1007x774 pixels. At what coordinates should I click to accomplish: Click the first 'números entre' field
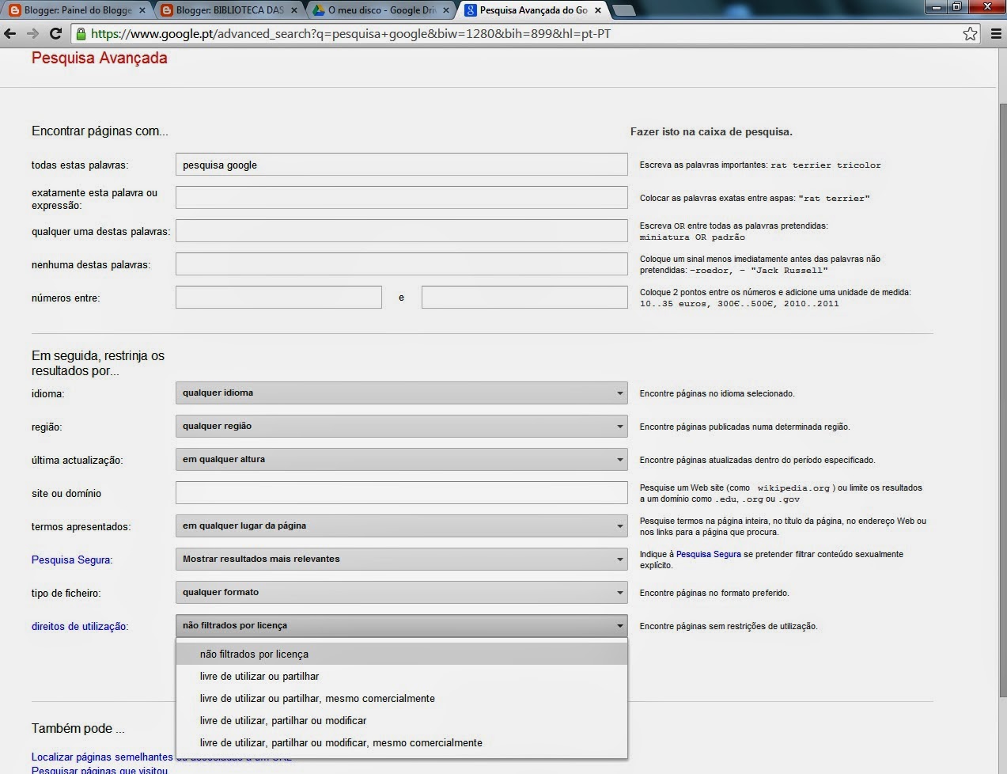coord(278,298)
